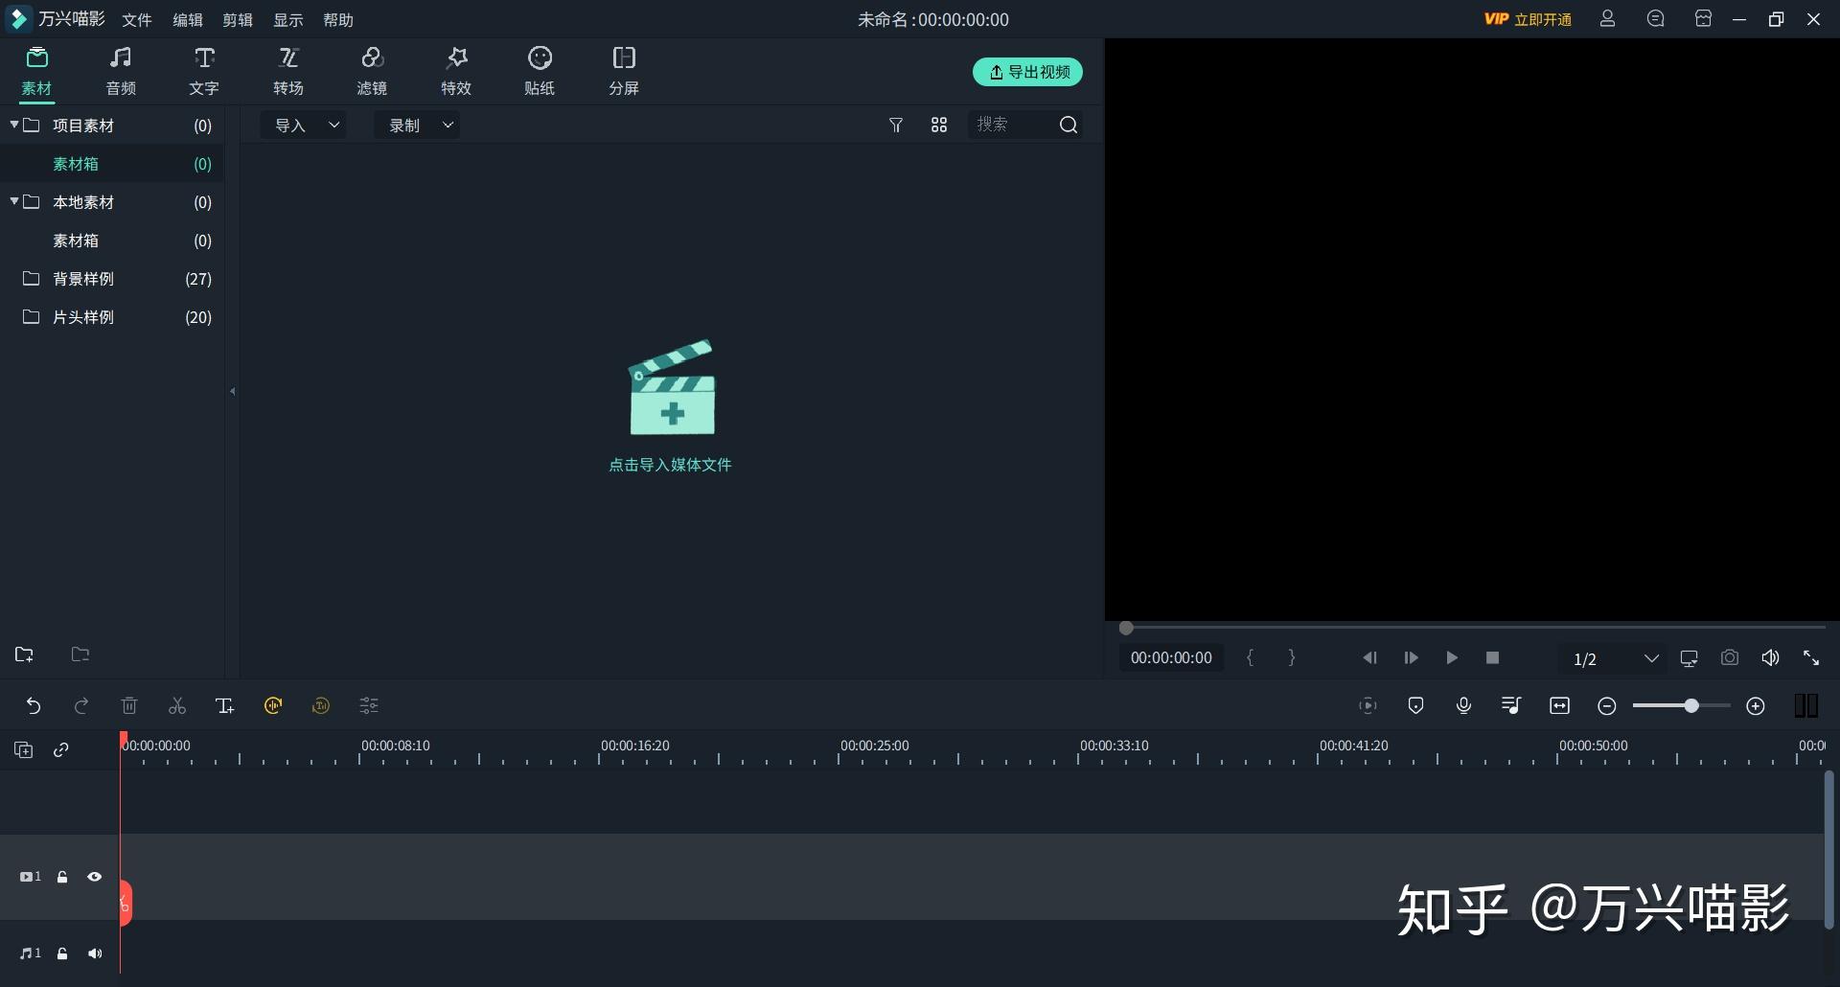Viewport: 1840px width, 987px height.
Task: Toggle the link clips chain icon
Action: pyautogui.click(x=61, y=750)
